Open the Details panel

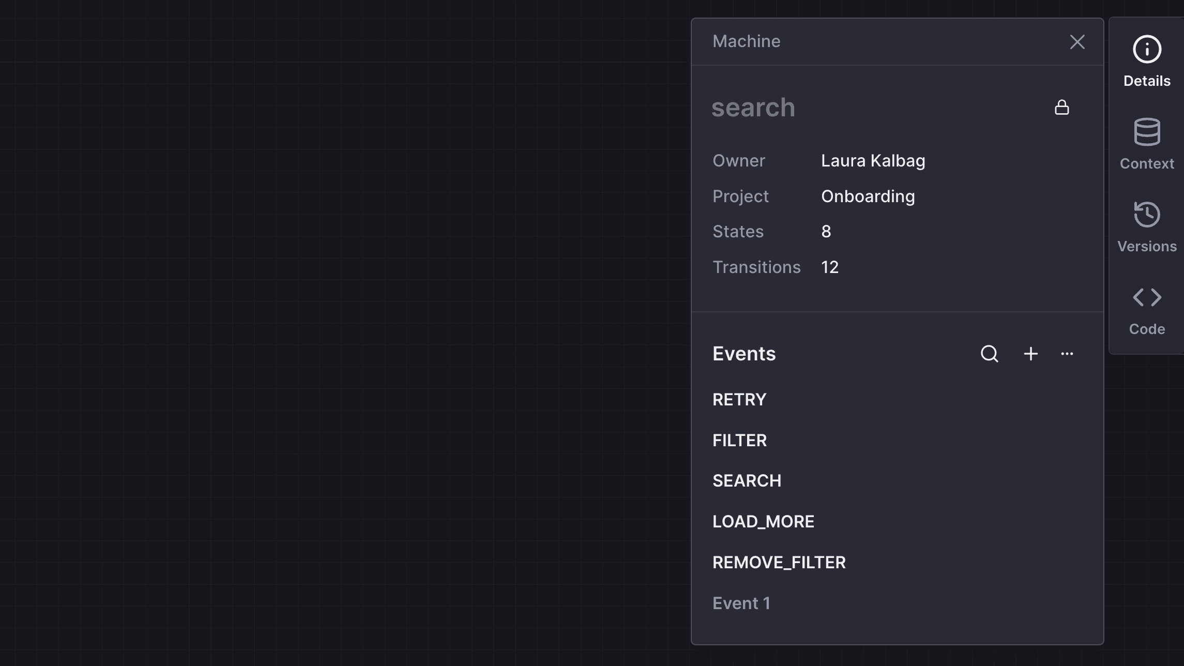click(x=1146, y=61)
